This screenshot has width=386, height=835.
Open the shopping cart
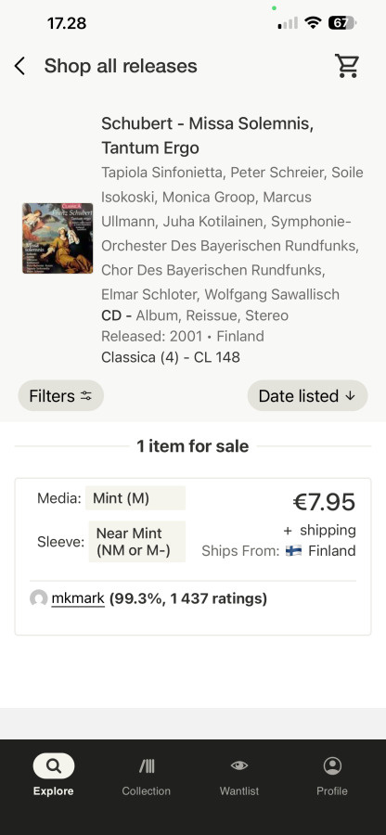347,66
